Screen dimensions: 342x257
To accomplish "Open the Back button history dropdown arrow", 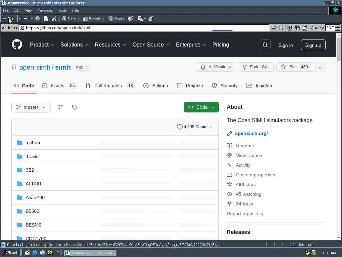I will pyautogui.click(x=19, y=19).
